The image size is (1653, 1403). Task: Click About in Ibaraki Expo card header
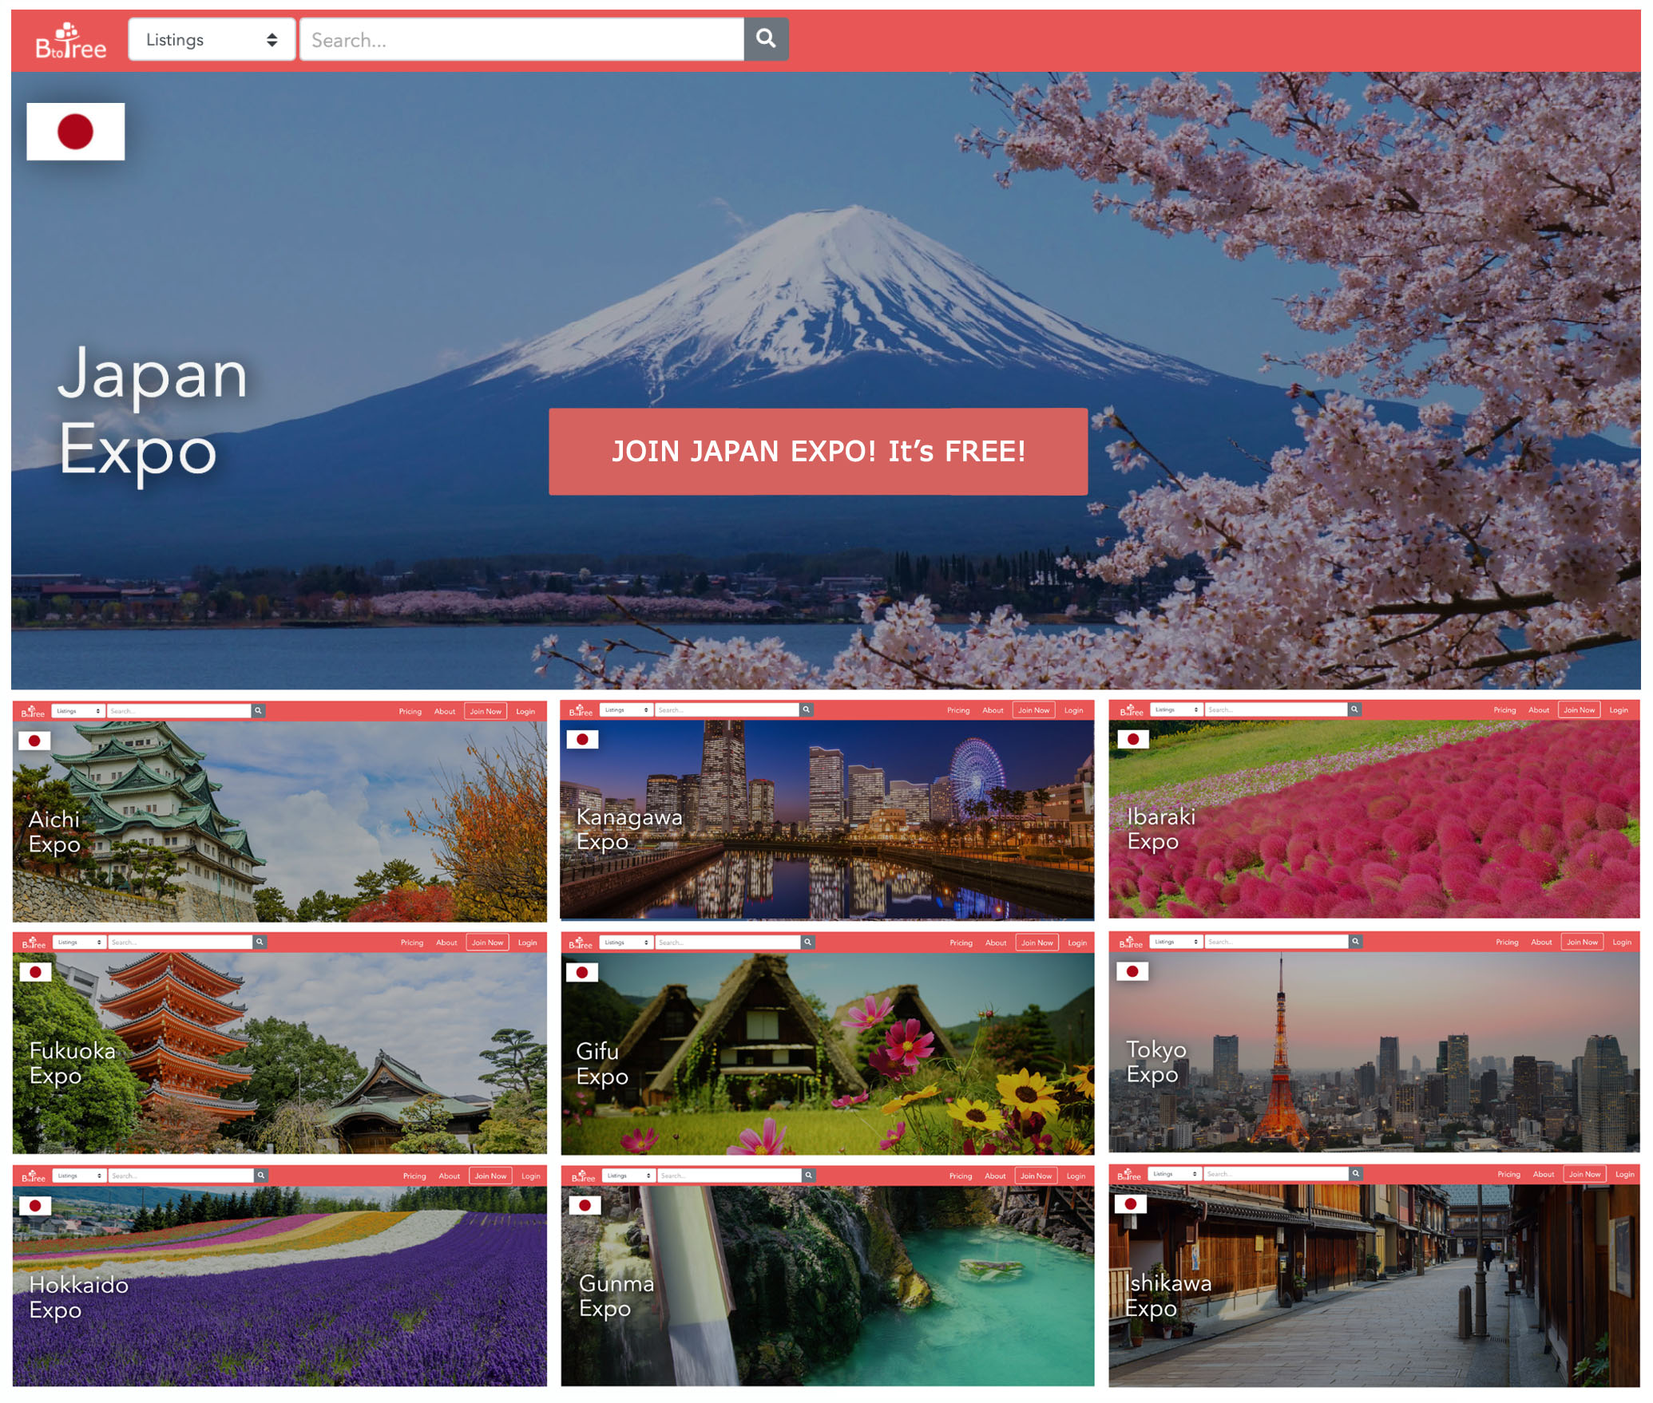click(1538, 709)
